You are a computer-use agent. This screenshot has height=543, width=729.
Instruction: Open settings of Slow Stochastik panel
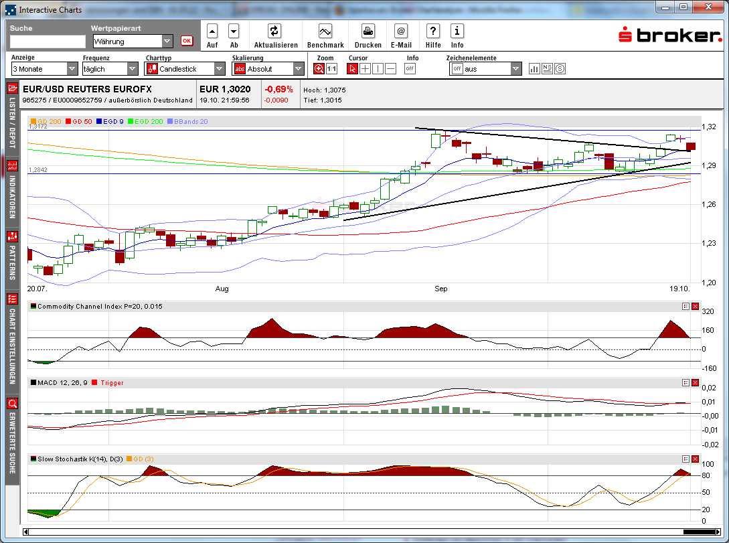tap(685, 459)
